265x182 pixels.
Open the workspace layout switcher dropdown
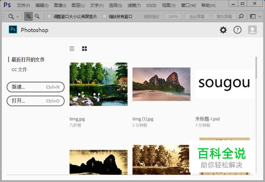tap(254, 16)
